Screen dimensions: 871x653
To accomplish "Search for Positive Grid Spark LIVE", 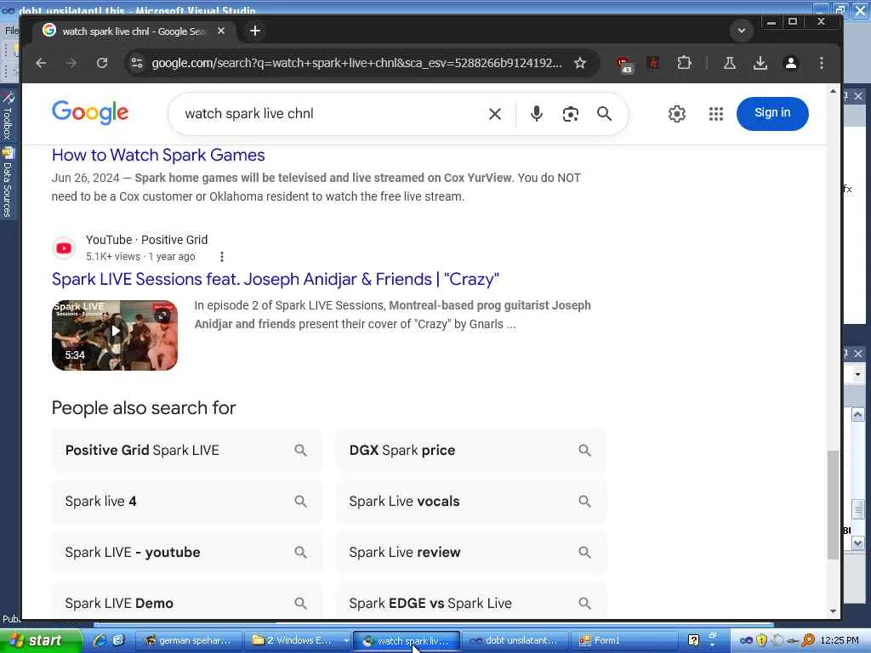I will pos(186,451).
